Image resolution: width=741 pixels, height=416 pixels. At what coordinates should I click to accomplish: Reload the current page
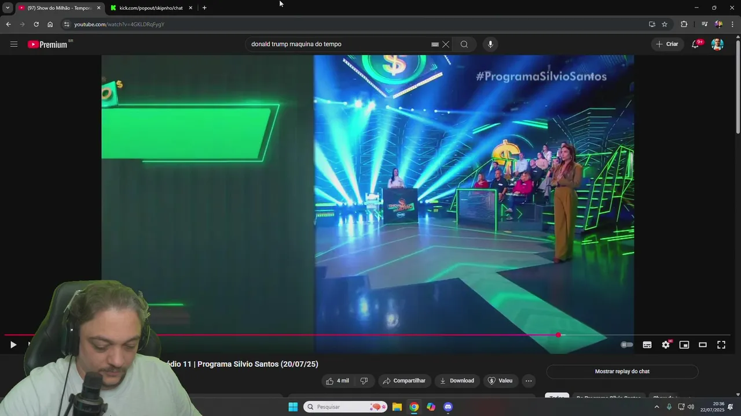36,24
